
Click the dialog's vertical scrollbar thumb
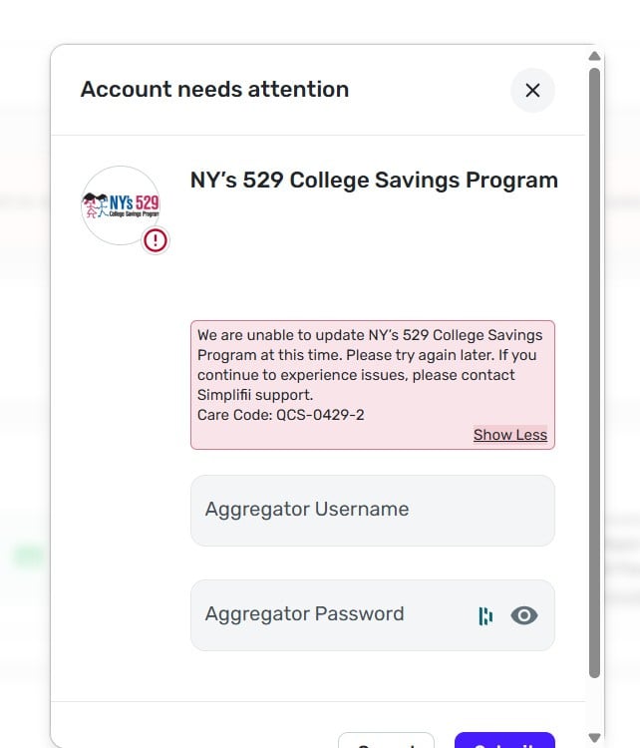click(595, 369)
